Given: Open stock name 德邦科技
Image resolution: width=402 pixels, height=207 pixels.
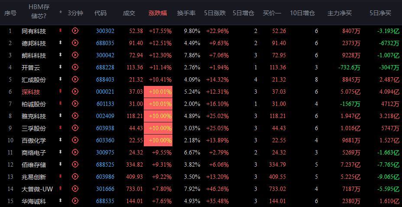Looking at the screenshot, I should coord(34,43).
